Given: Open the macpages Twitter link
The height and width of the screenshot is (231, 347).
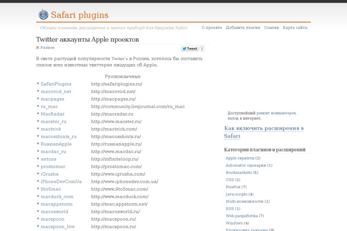Looking at the screenshot, I should click(x=53, y=99).
